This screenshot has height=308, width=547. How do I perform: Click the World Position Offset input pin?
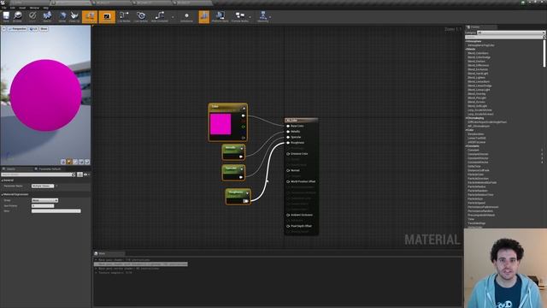point(288,182)
